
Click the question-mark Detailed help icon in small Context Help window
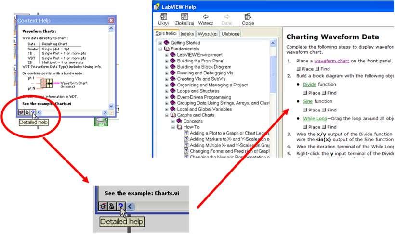33,112
